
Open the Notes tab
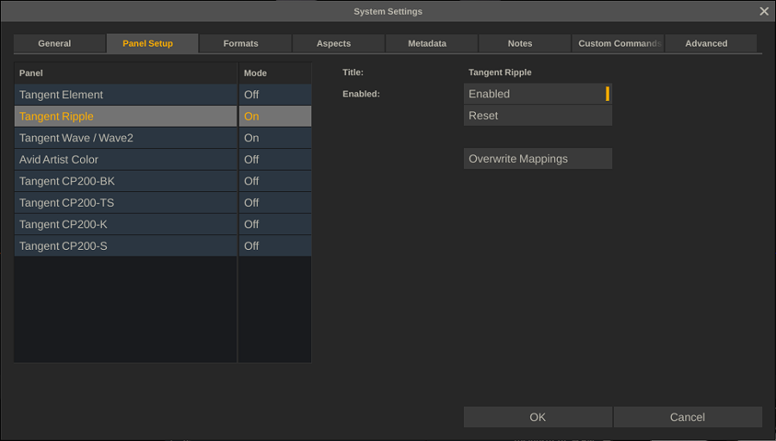tap(524, 44)
